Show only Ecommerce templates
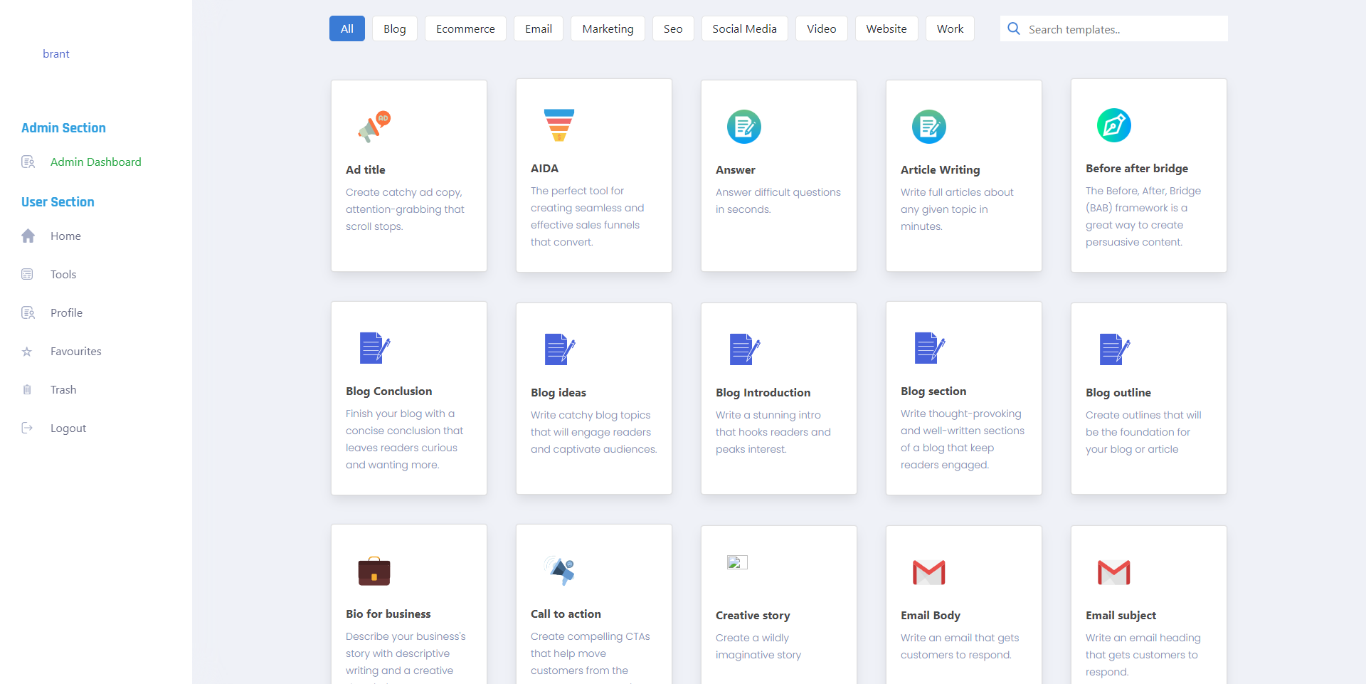The image size is (1366, 684). tap(465, 29)
